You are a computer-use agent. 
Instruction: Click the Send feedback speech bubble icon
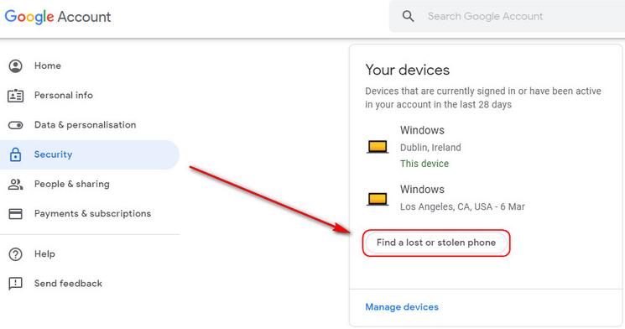point(16,284)
